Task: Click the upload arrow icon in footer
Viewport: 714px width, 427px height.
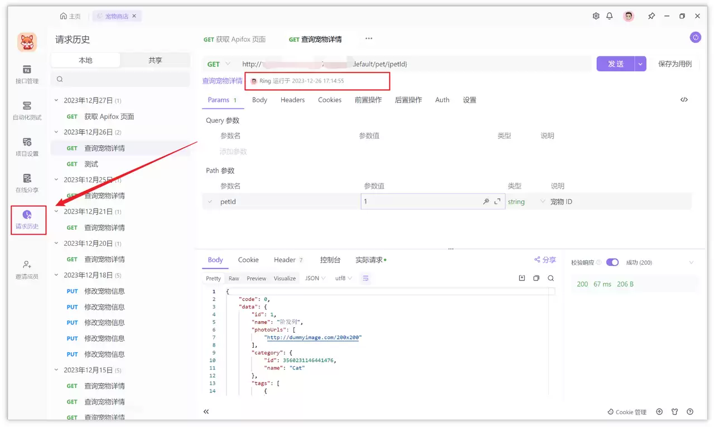Action: click(659, 412)
